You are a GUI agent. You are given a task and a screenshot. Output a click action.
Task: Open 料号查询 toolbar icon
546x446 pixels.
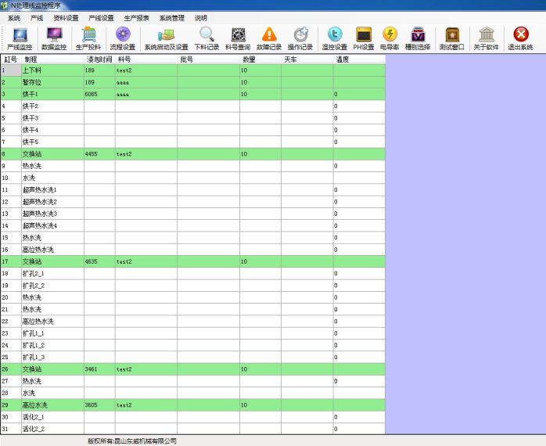[239, 37]
